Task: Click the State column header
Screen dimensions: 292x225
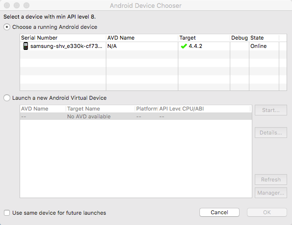Action: [x=264, y=38]
